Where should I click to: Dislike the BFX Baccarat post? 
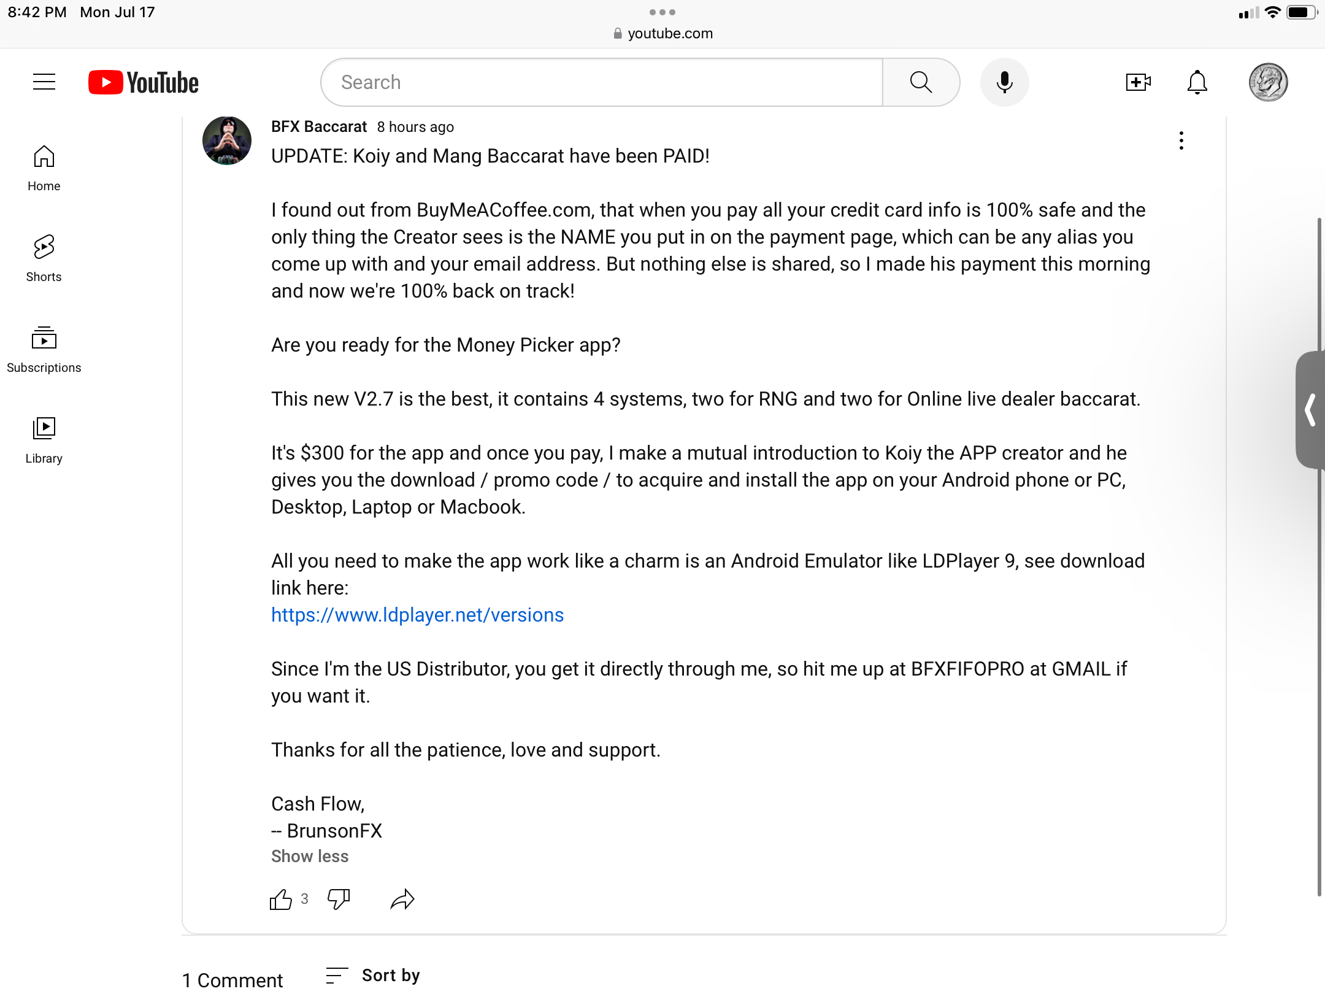(339, 900)
